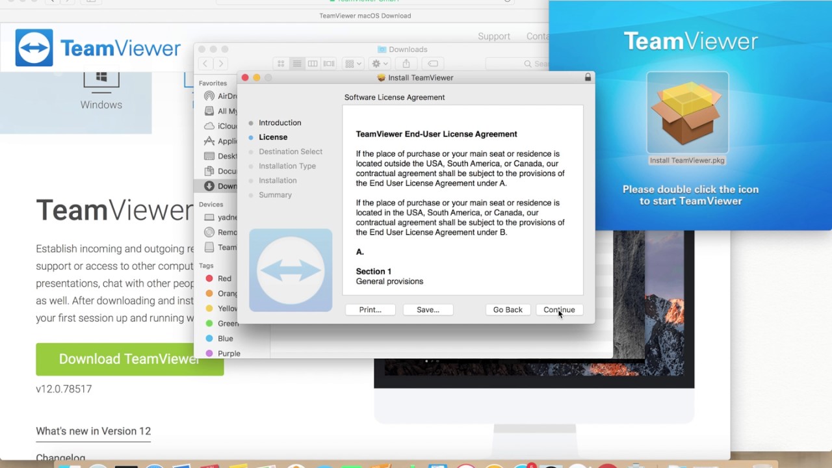Click the Downloads folder title in Finder
The height and width of the screenshot is (468, 832).
402,49
